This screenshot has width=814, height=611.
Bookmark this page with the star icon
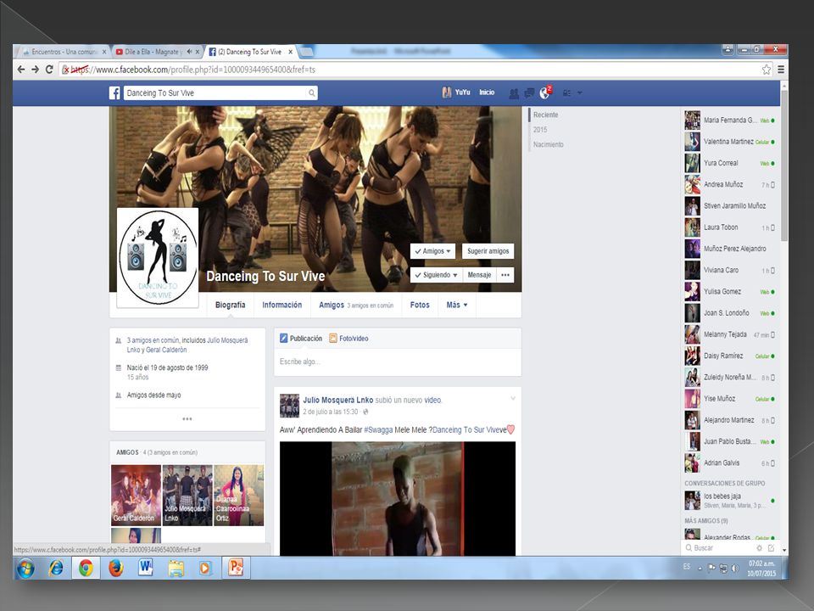coord(767,70)
